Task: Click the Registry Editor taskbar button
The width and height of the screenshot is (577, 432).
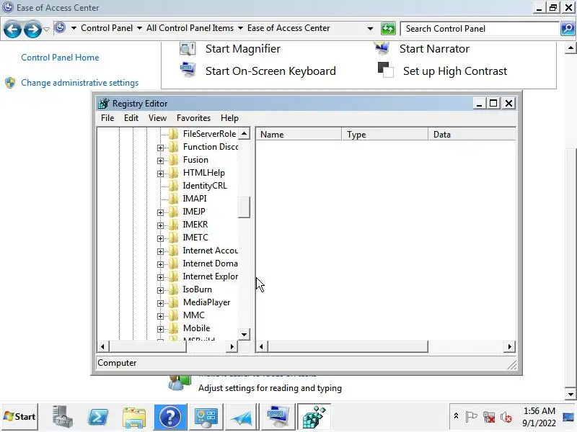Action: (x=314, y=417)
